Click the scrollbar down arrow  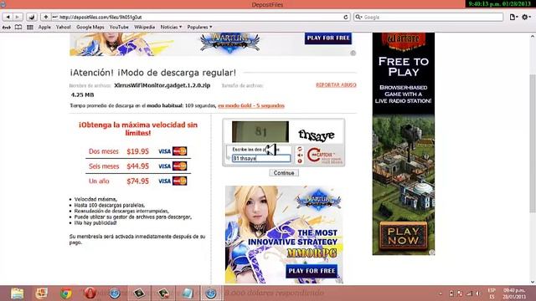533,283
